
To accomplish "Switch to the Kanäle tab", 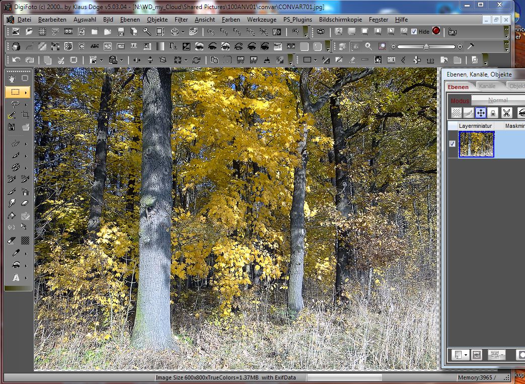I will point(488,86).
